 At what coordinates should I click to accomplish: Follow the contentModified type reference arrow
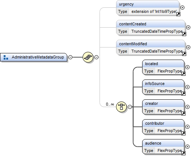coord(184,54)
